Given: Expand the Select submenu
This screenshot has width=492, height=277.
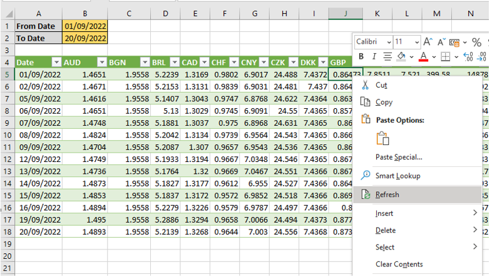Looking at the screenshot, I should point(418,247).
